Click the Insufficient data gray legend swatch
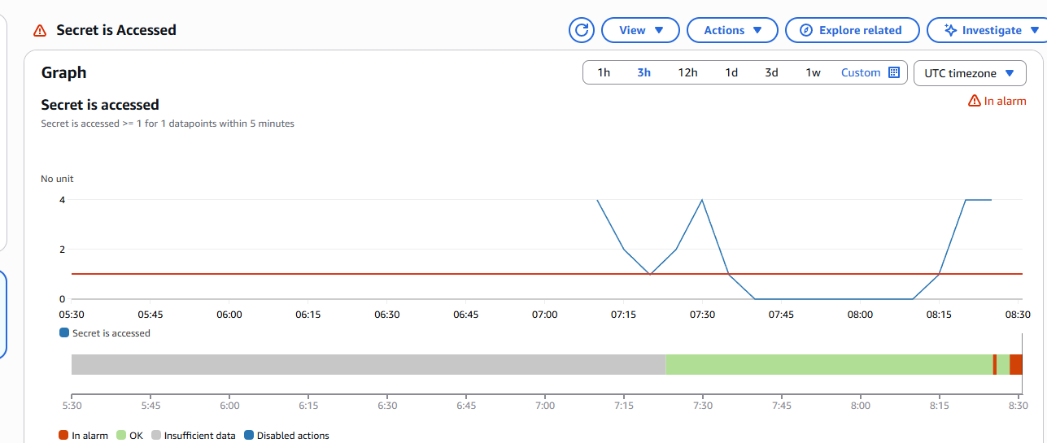The width and height of the screenshot is (1047, 443). (156, 435)
